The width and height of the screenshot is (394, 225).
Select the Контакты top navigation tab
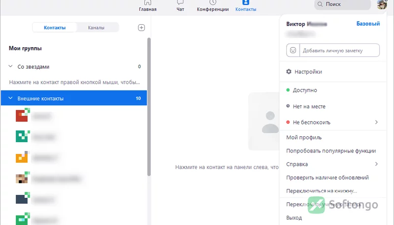[x=246, y=6]
